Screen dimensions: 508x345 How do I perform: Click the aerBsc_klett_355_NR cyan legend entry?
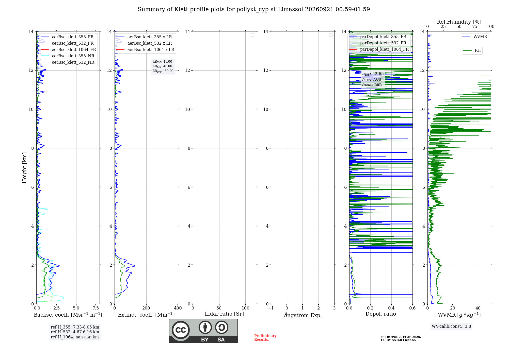(x=67, y=56)
